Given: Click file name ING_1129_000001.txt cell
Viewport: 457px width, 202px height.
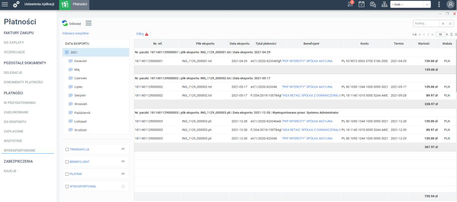Looking at the screenshot, I should click(x=196, y=61).
